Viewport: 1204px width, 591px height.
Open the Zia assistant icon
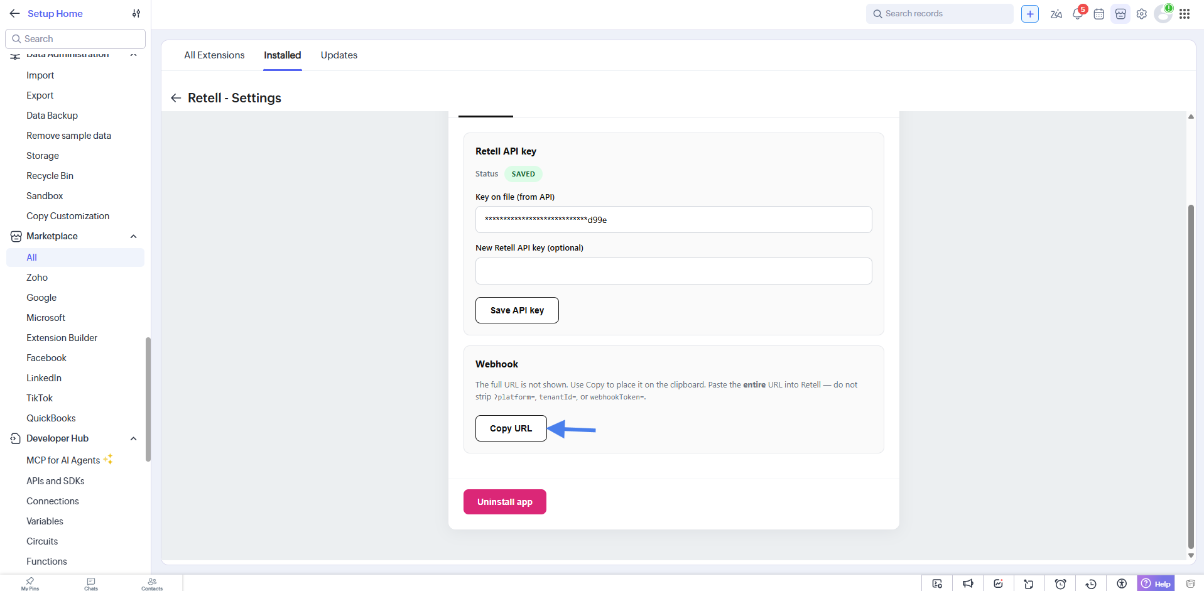(x=1056, y=14)
